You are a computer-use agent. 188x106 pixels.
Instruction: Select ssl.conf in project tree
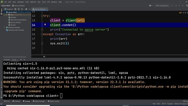point(12,25)
